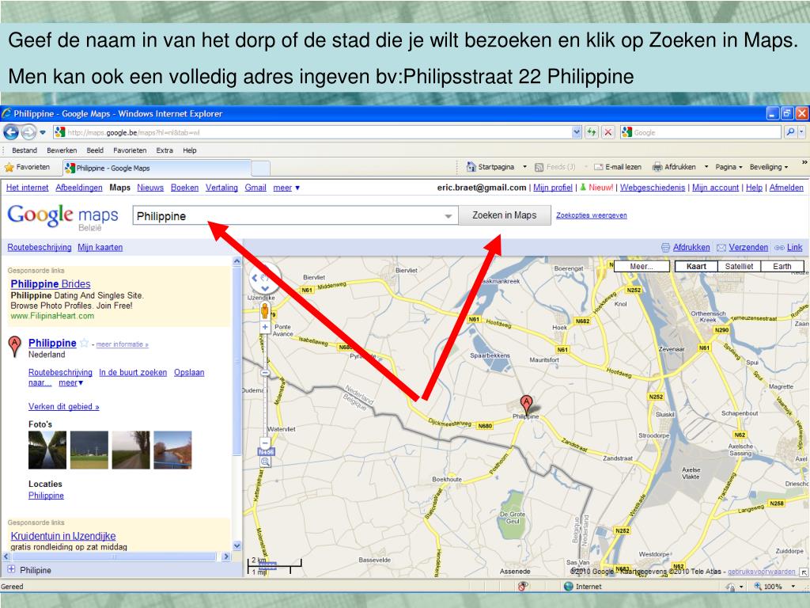Open the Beveiliging toolbar menu
This screenshot has width=810, height=608.
769,167
